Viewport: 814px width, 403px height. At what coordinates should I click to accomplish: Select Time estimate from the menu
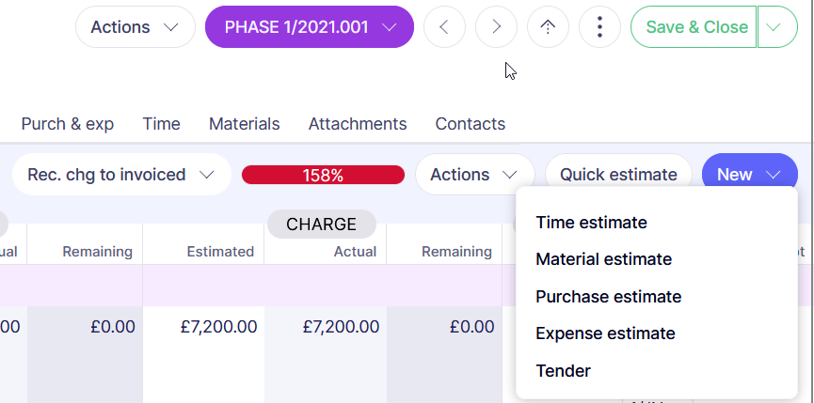pyautogui.click(x=591, y=223)
